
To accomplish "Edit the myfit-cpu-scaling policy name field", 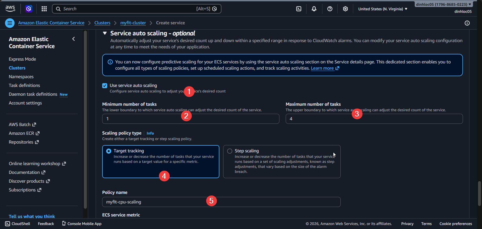I will (221, 202).
